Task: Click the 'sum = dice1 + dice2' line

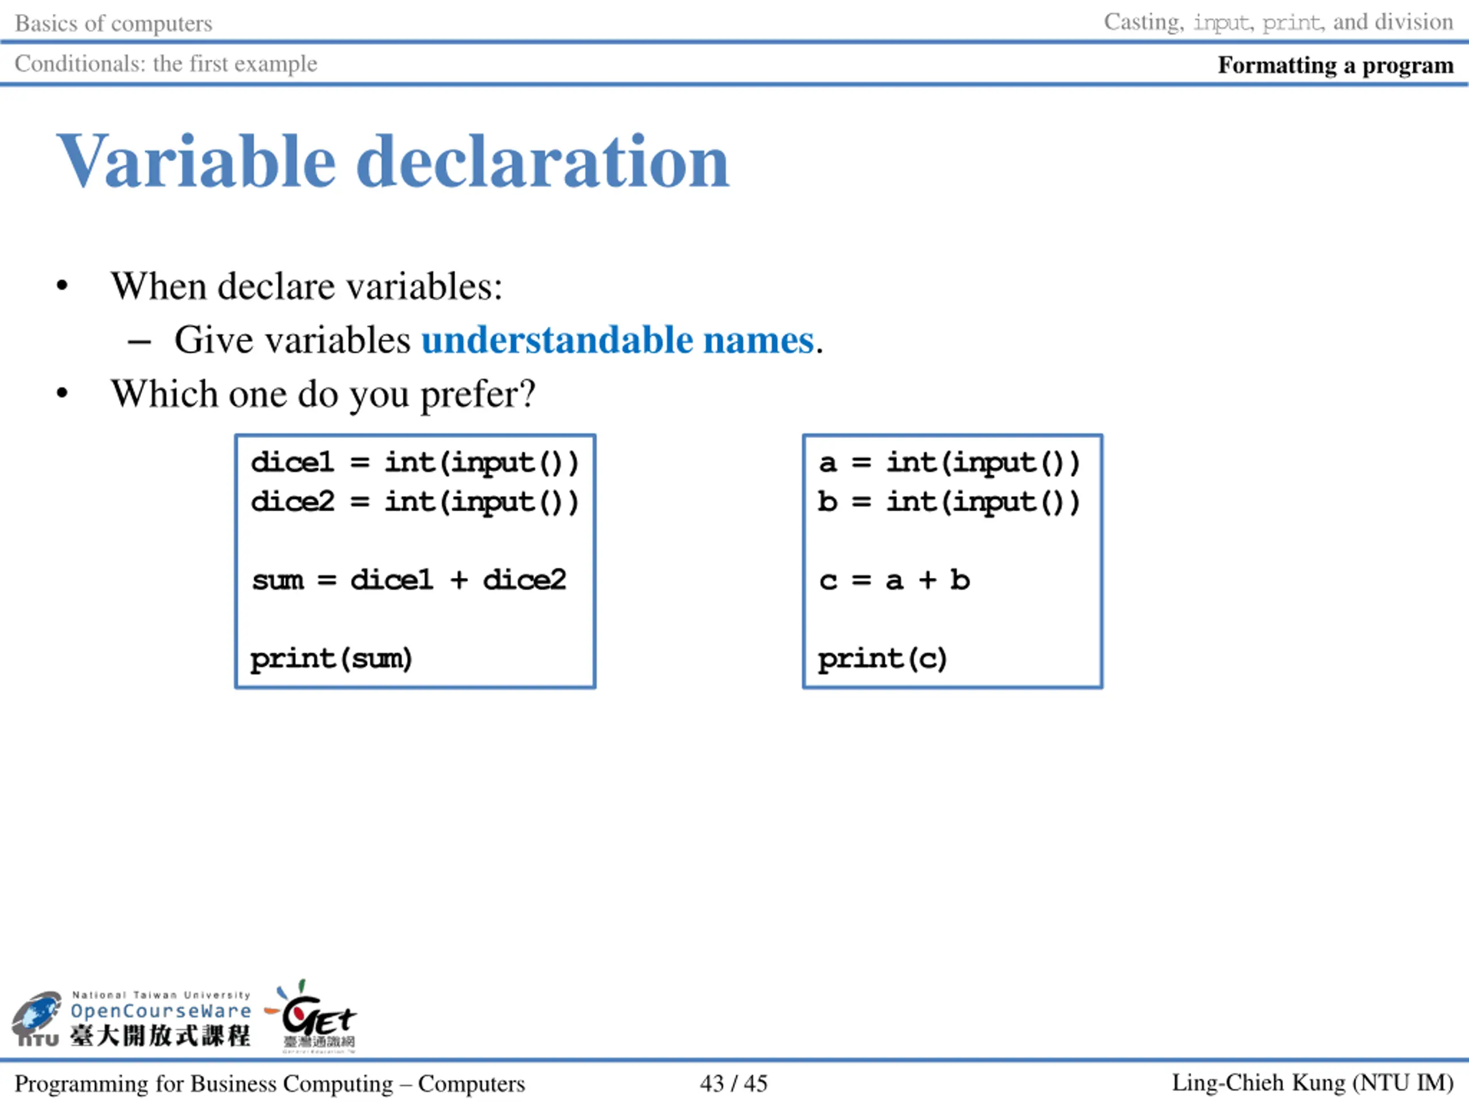Action: point(409,580)
